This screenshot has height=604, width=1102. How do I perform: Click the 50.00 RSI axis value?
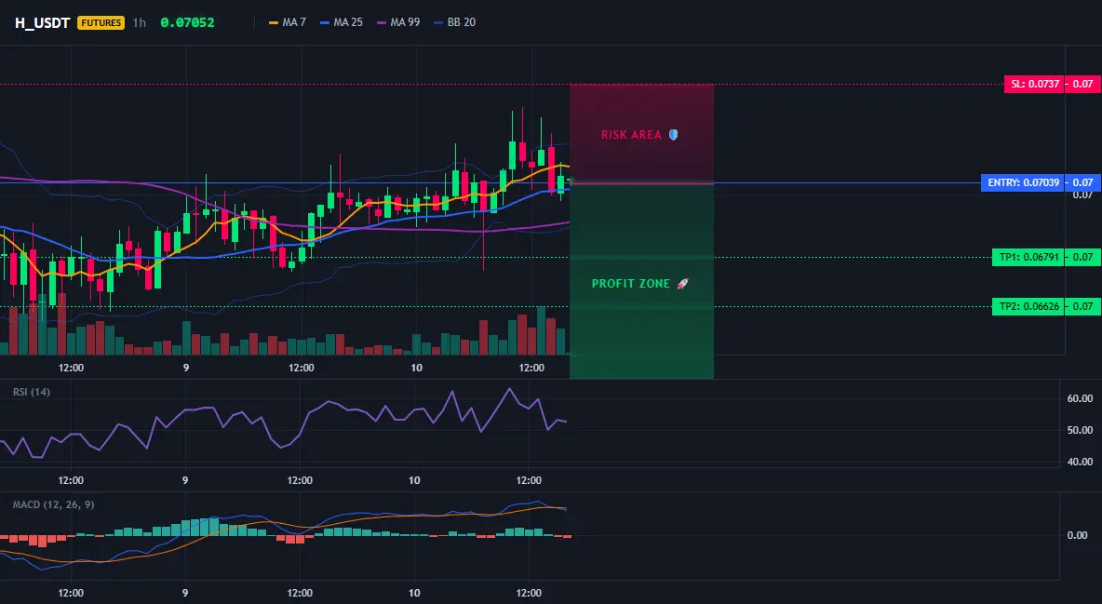tap(1080, 430)
